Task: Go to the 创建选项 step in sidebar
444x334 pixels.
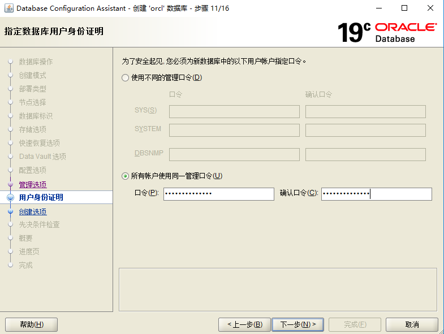Action: pos(33,212)
